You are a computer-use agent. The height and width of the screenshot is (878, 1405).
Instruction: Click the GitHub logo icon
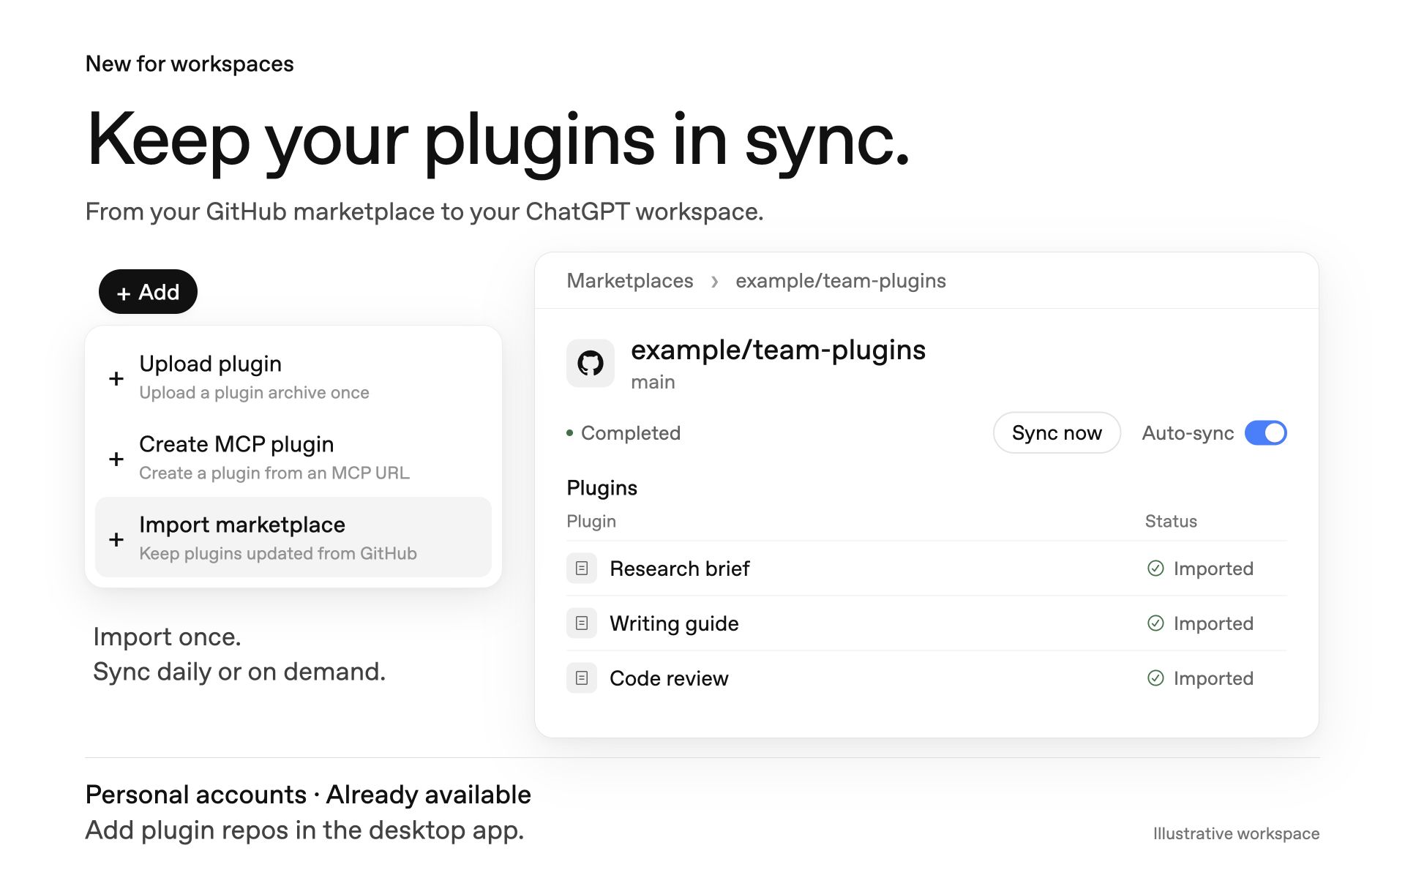click(x=590, y=363)
